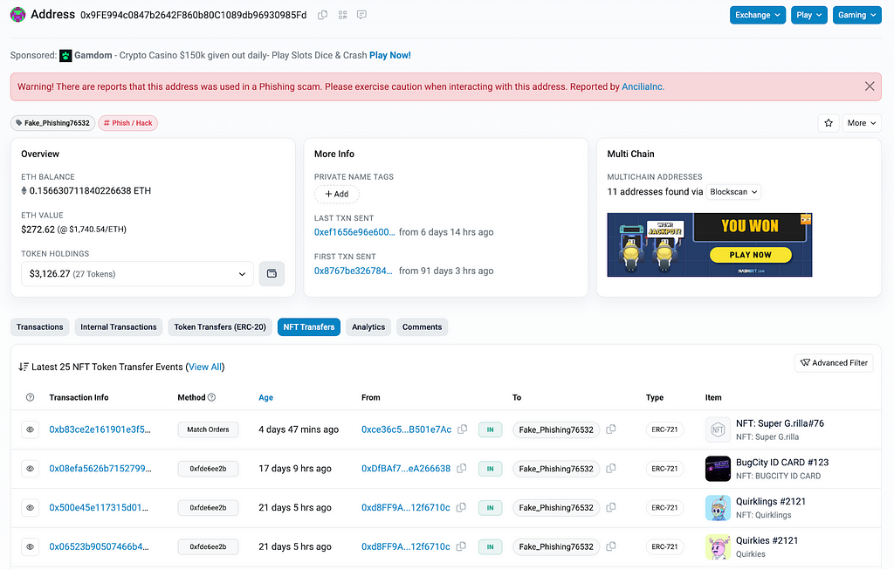Select the NFT Transfers tab

pyautogui.click(x=309, y=327)
